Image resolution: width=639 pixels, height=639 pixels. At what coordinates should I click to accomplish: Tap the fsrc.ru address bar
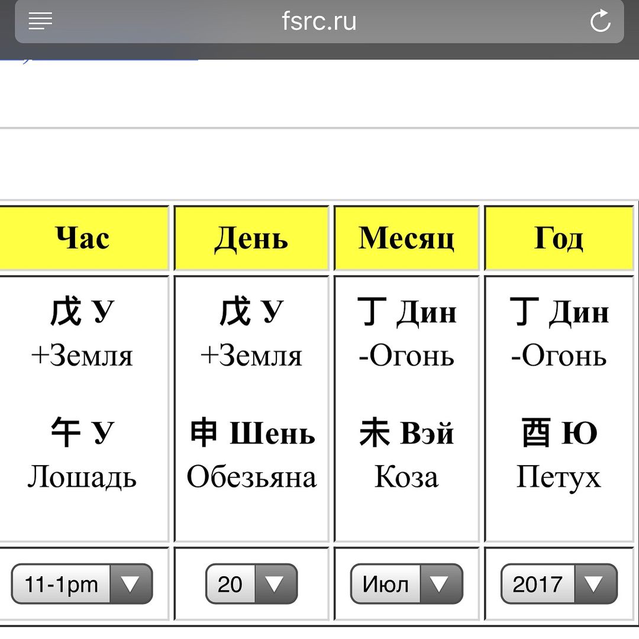click(x=319, y=22)
